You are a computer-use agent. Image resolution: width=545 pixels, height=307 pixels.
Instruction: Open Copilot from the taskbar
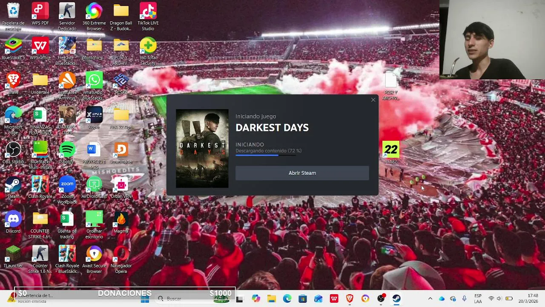pyautogui.click(x=256, y=299)
